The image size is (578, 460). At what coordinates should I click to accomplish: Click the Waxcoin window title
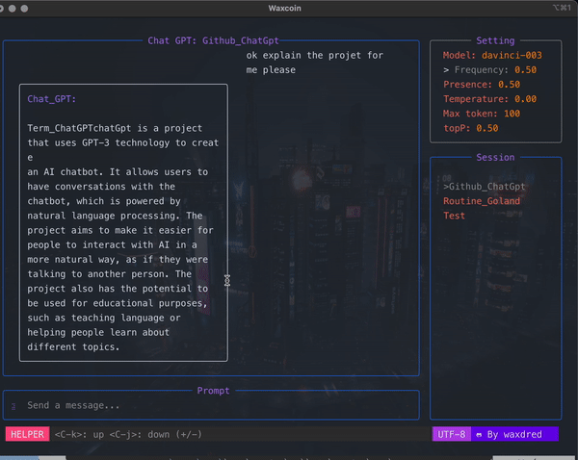pos(284,8)
